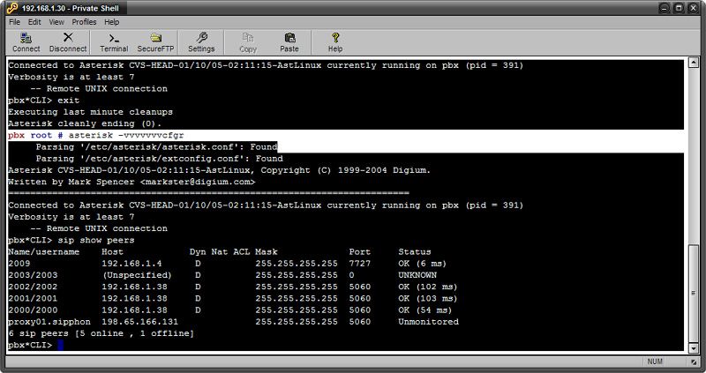Open the File menu
Image resolution: width=706 pixels, height=373 pixels.
click(14, 22)
